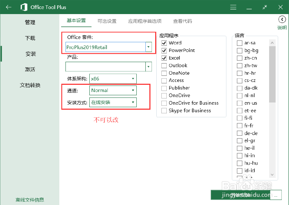Enable the OneDrive for Business checkbox
This screenshot has width=289, height=205.
[164, 103]
